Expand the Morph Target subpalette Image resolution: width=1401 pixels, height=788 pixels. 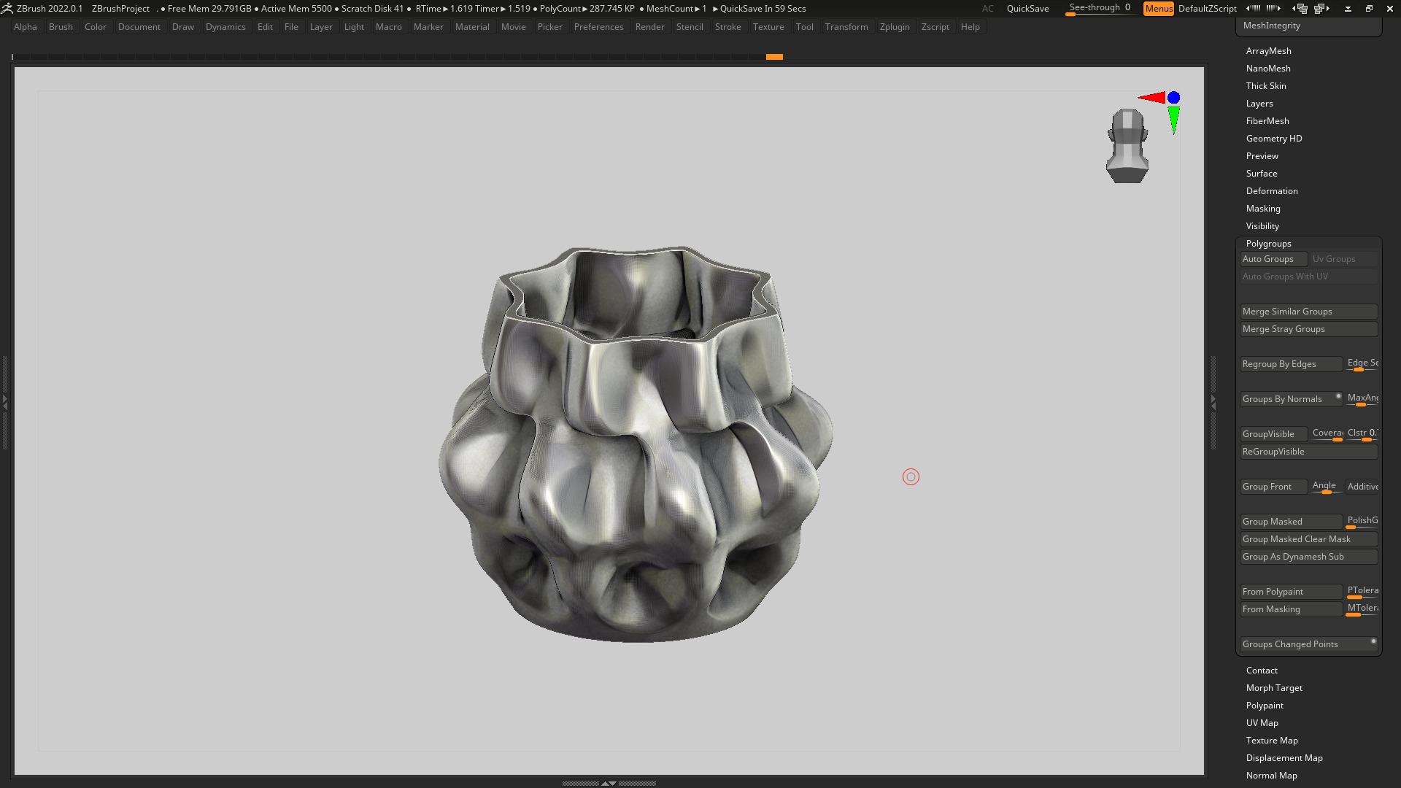point(1274,688)
